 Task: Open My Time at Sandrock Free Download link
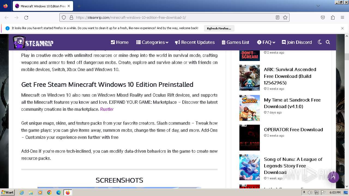(292, 103)
